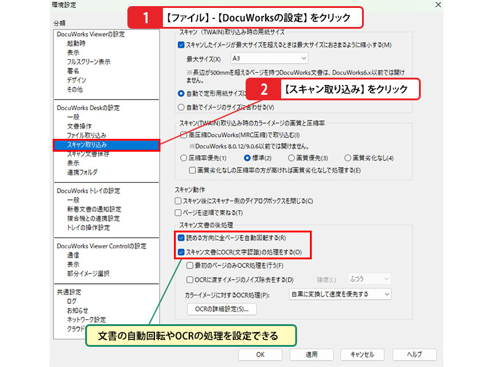Screen dimensions: 490x367
Task: Click the キャンセル button
Action: 363,355
